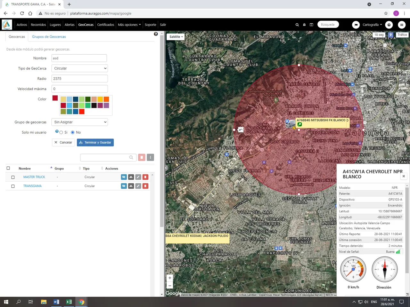Click the undo arrow on the geofence circle
Screen dimensions: 410x307
coord(241,130)
